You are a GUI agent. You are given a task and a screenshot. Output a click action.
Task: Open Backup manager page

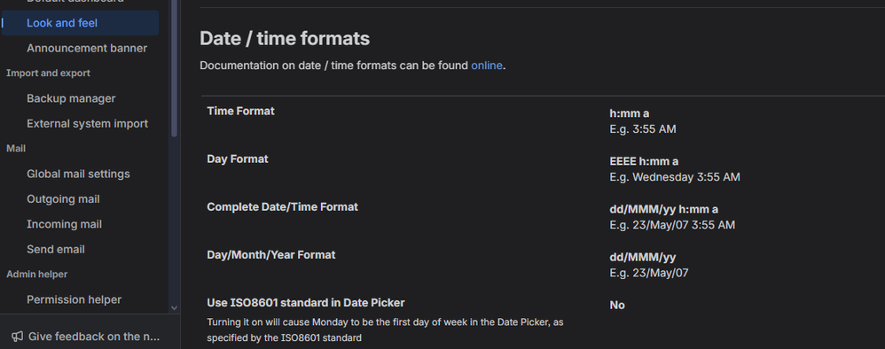[x=71, y=98]
